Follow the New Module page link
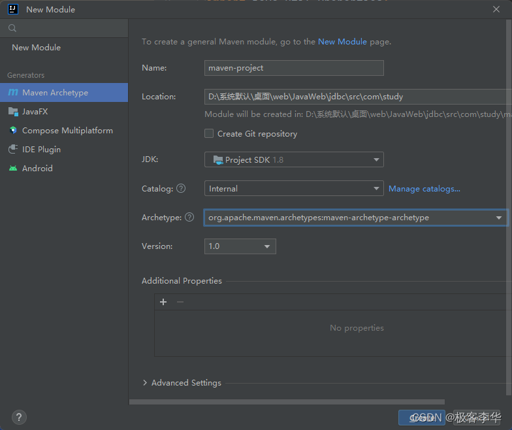 pyautogui.click(x=342, y=42)
